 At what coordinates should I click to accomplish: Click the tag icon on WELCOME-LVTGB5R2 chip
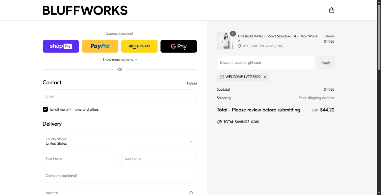[222, 77]
